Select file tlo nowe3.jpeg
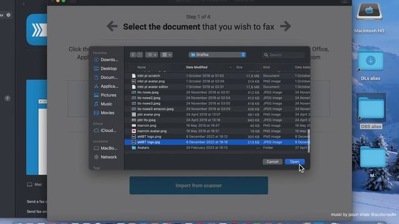The image size is (399, 224). 217,103
